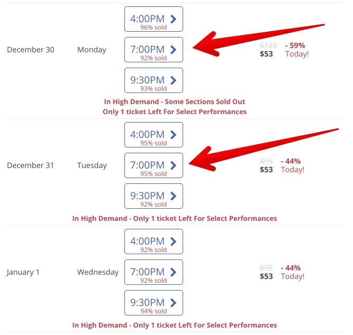Select the December 31 7:00PM showtime

[153, 165]
